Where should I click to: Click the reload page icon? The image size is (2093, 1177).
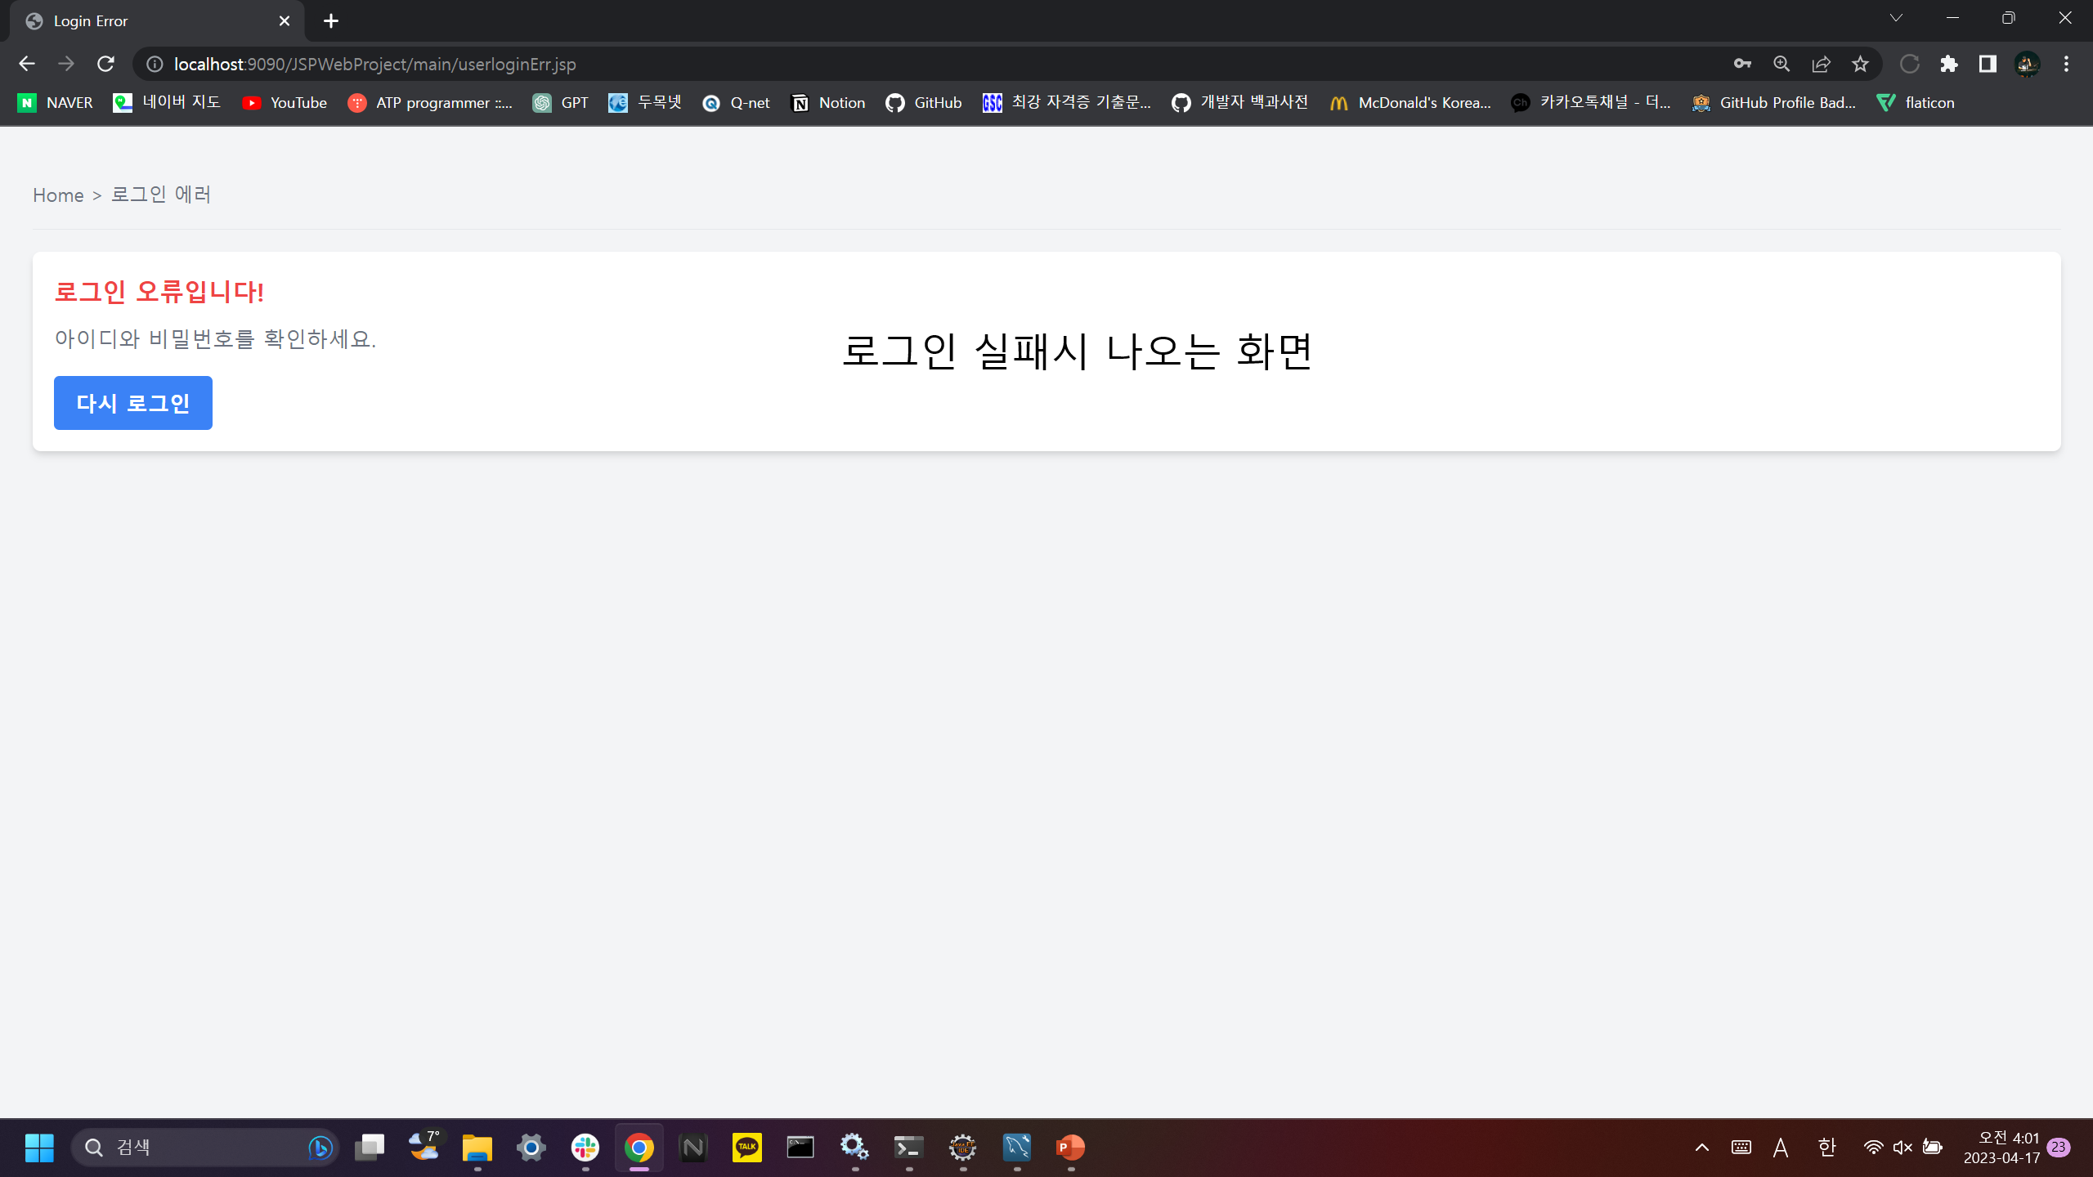click(105, 64)
